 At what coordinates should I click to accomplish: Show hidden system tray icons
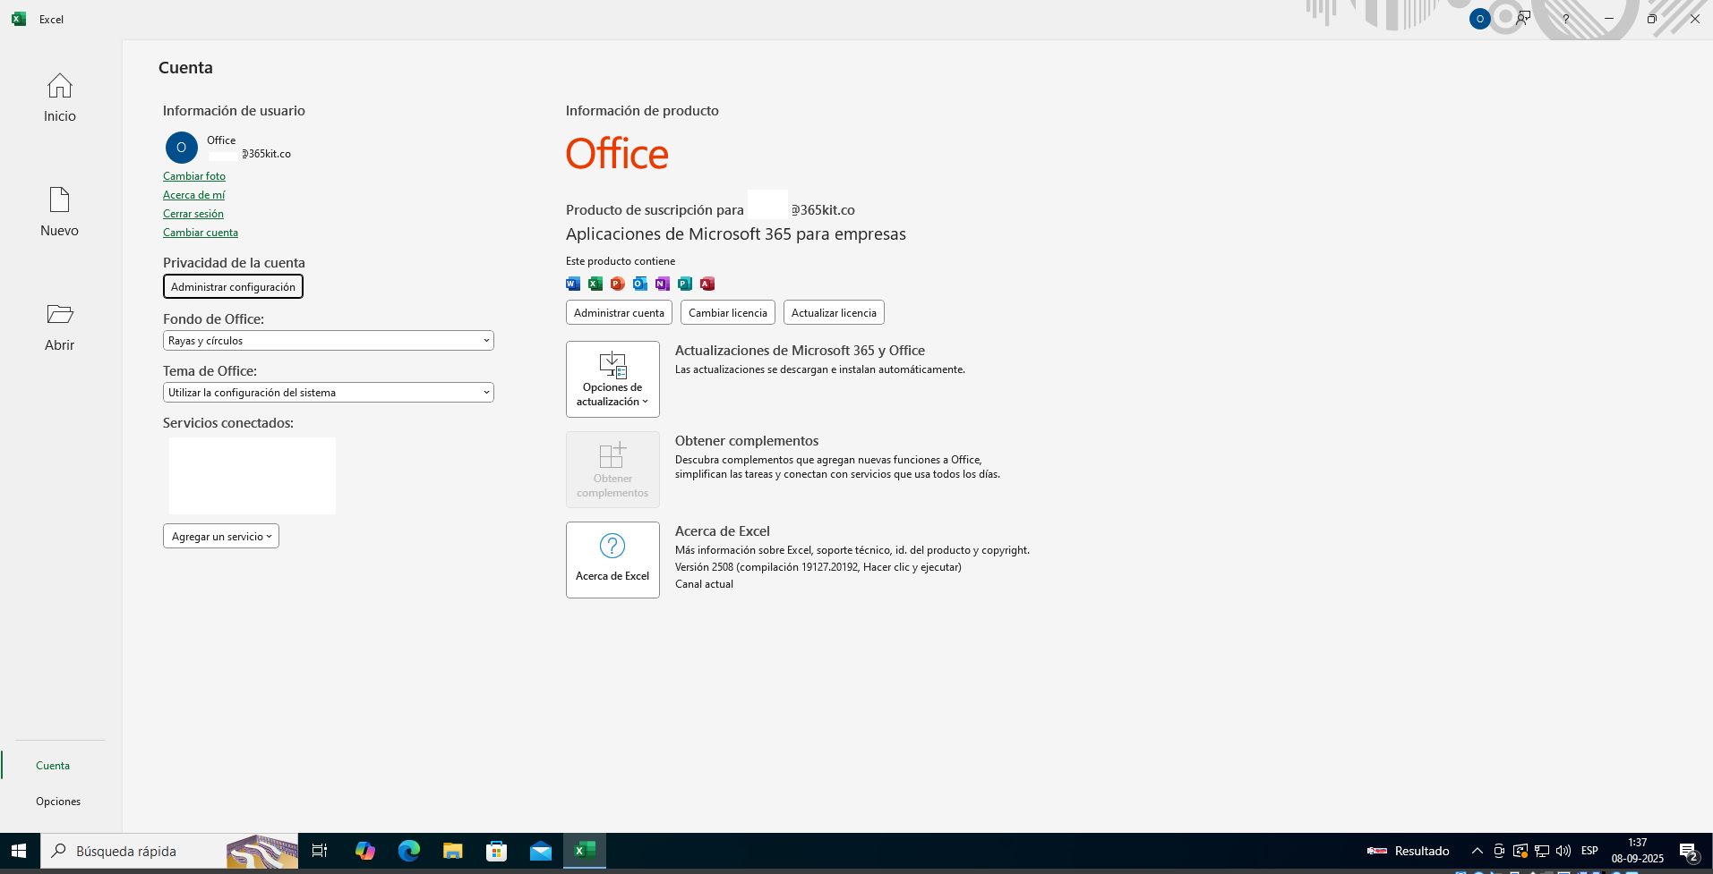tap(1477, 851)
